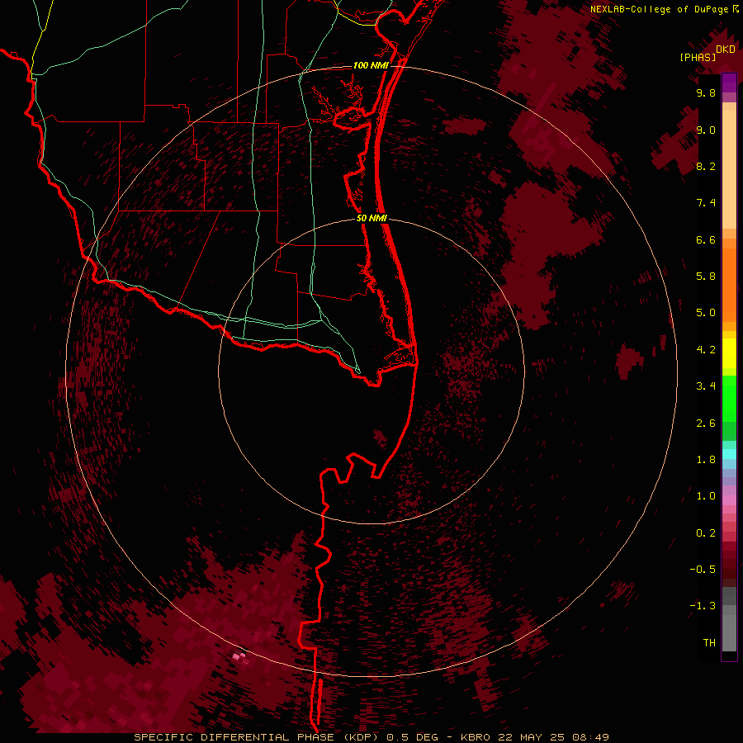Click the 100 NMI range ring label
Image resolution: width=743 pixels, height=743 pixels.
click(371, 65)
